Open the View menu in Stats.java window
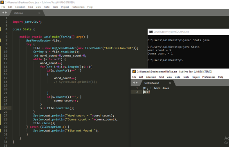The height and width of the screenshot is (147, 229). [38, 7]
